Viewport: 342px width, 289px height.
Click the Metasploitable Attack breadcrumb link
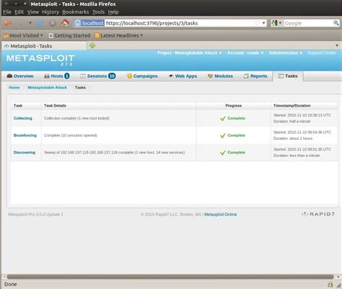[x=47, y=87]
